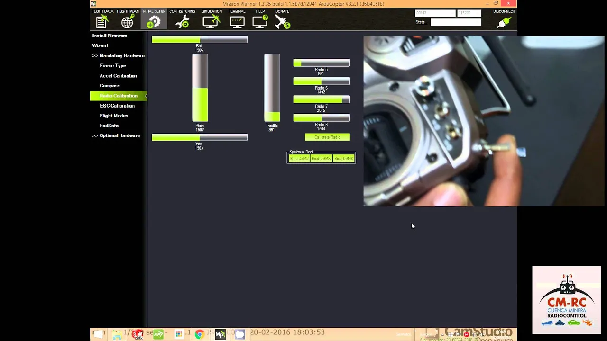Screen dimensions: 607x341
Task: Open the Frame Type page
Action: tap(113, 66)
